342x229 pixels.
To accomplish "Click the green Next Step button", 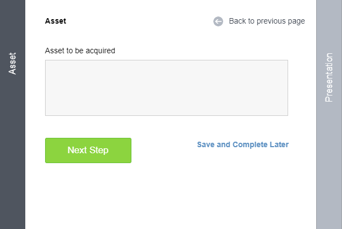I will pyautogui.click(x=88, y=150).
